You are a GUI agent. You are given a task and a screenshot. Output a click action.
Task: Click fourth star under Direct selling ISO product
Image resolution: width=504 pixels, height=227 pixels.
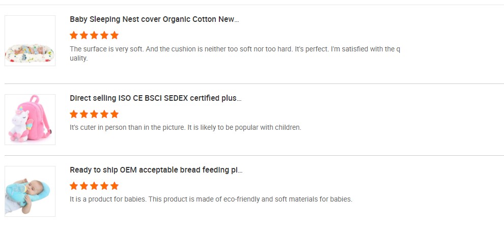pos(104,114)
